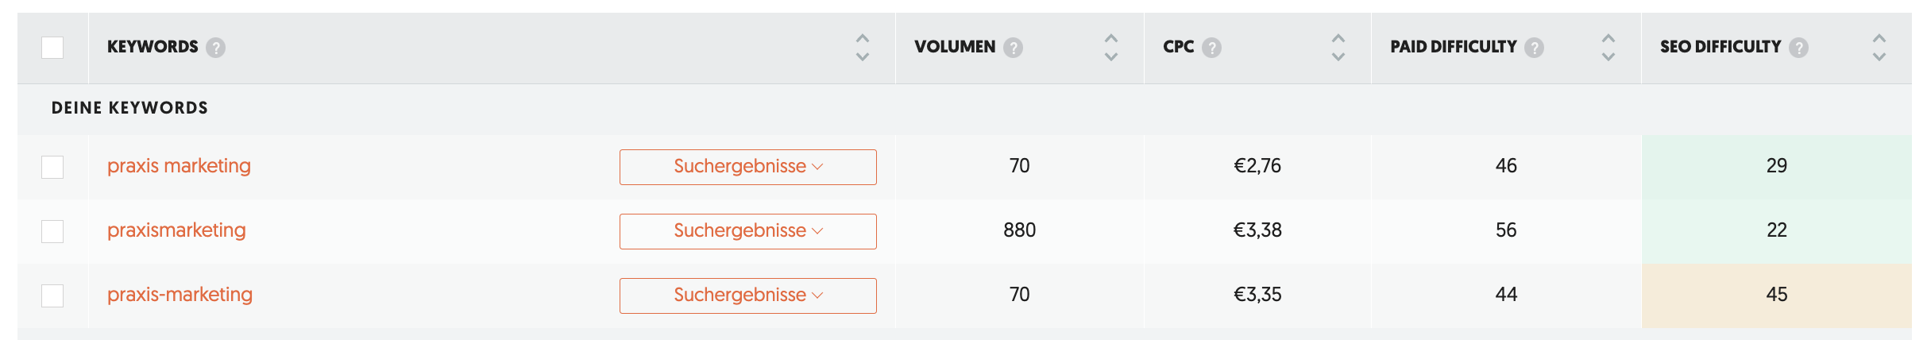Expand Suchergebnisse for praxis-marketing
1927x340 pixels.
[x=748, y=296]
